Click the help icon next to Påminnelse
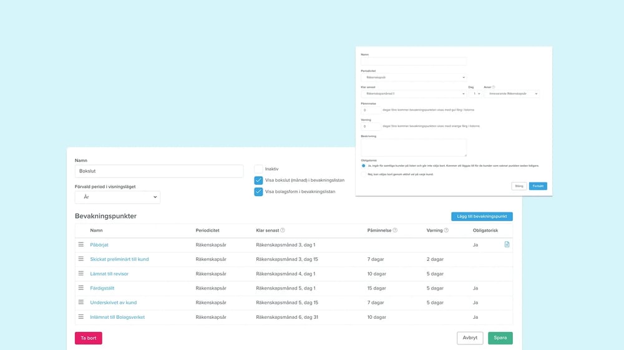Image resolution: width=624 pixels, height=350 pixels. [x=395, y=230]
